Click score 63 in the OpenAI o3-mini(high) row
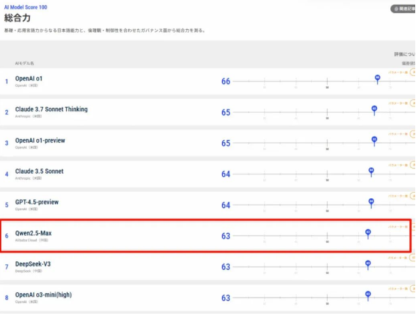417x316 pixels. click(x=227, y=298)
